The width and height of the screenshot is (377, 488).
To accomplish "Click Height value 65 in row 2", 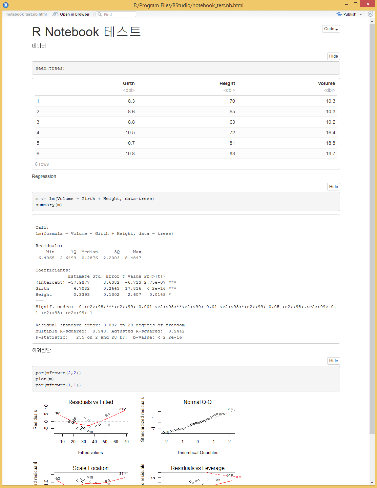I will pos(232,111).
